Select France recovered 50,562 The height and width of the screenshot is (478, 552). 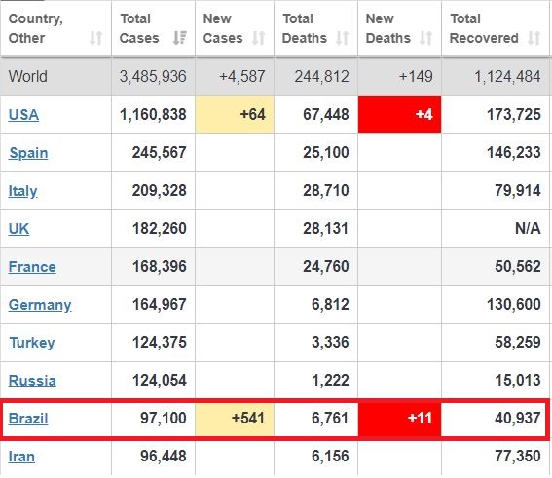[x=518, y=267]
